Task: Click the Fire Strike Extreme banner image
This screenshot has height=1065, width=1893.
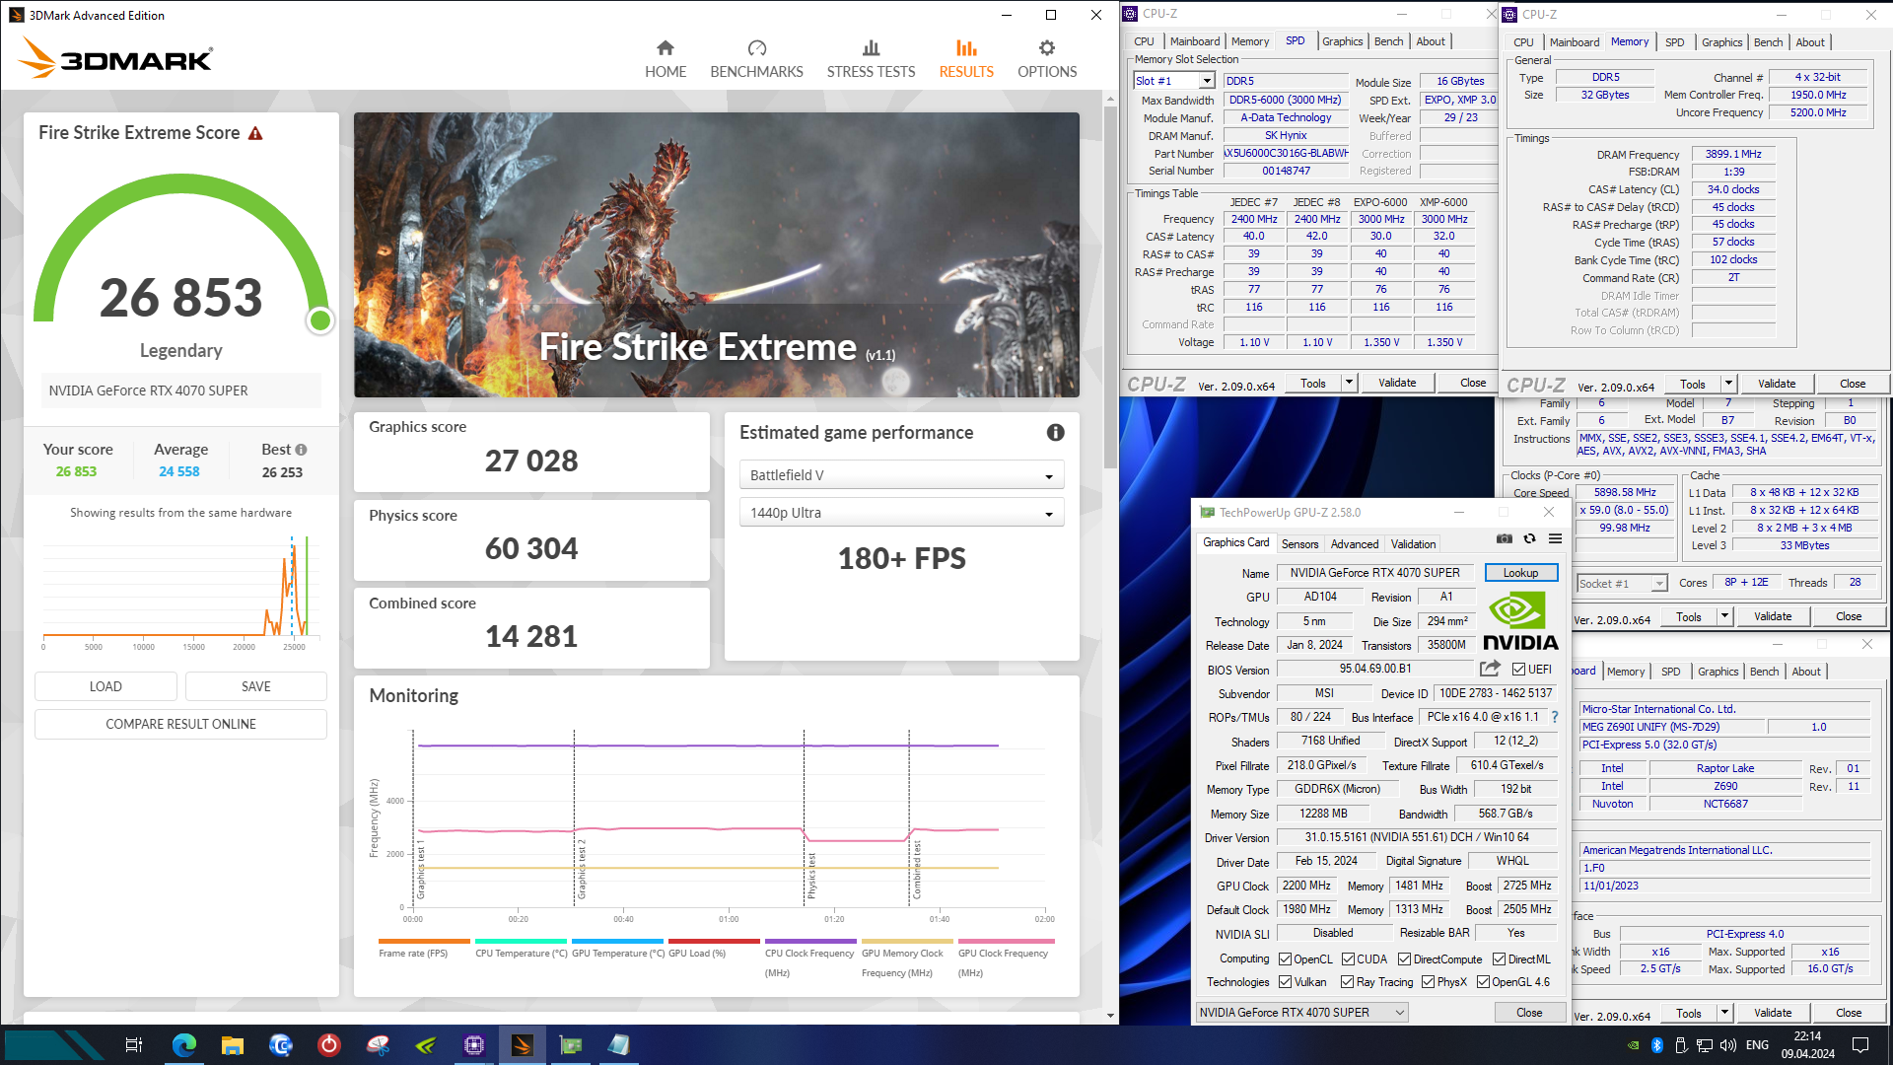Action: pos(717,254)
